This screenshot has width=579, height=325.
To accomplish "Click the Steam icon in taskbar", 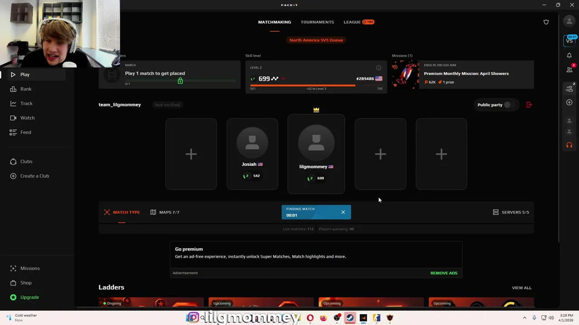I will click(350, 318).
